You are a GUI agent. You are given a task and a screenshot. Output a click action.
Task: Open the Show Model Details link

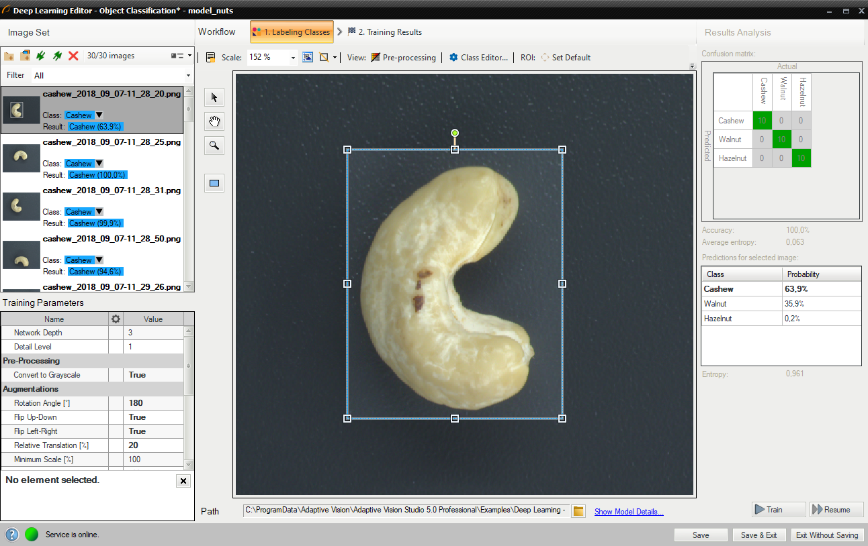[x=629, y=512]
